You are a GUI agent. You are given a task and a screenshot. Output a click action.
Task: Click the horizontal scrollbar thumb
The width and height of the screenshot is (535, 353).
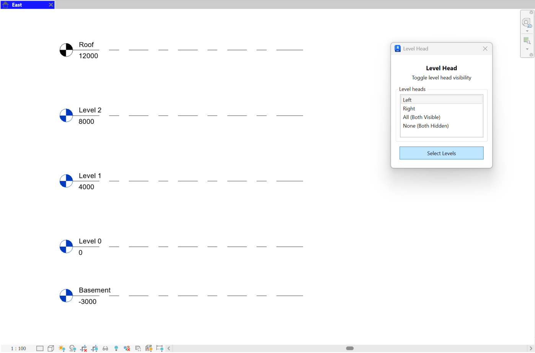click(350, 348)
